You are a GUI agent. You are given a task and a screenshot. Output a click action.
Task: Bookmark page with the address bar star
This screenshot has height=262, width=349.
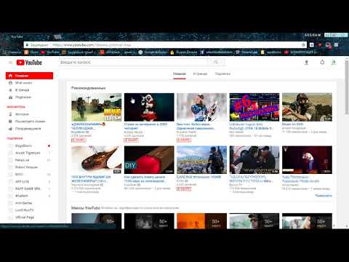tap(303, 45)
